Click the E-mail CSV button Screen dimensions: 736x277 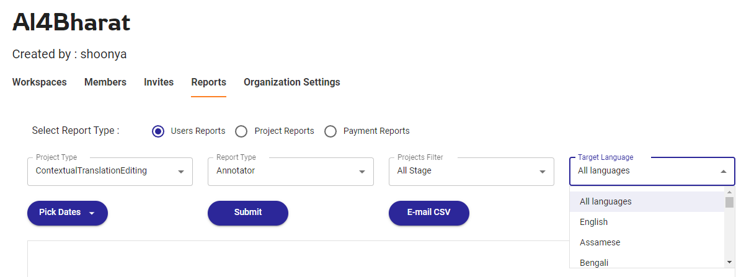(x=429, y=213)
